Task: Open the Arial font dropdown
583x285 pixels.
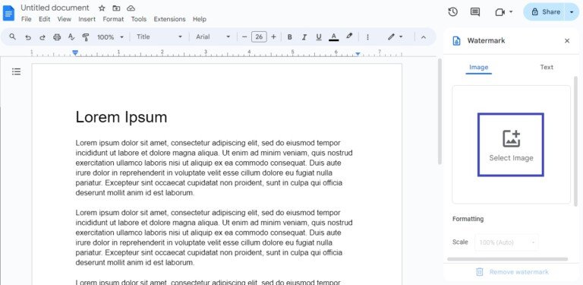Action: pos(213,36)
